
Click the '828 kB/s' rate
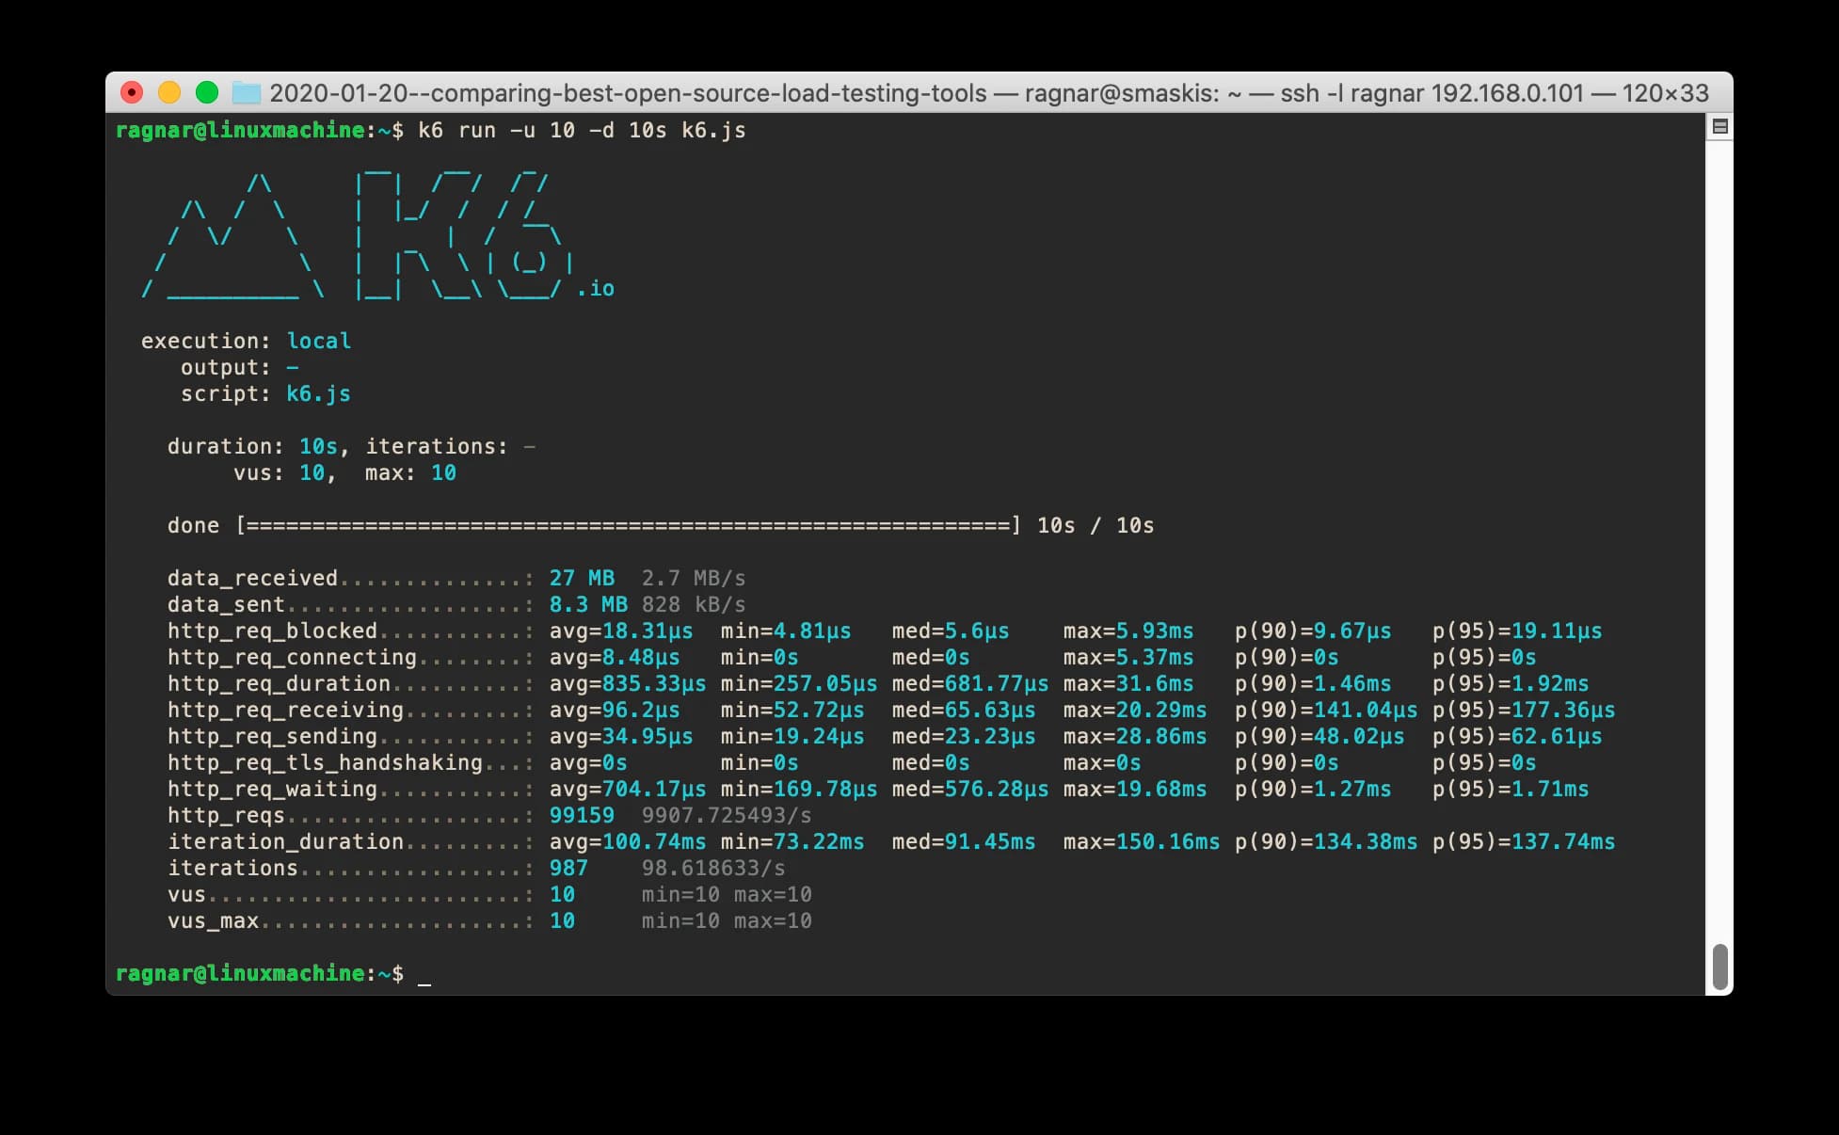694,604
